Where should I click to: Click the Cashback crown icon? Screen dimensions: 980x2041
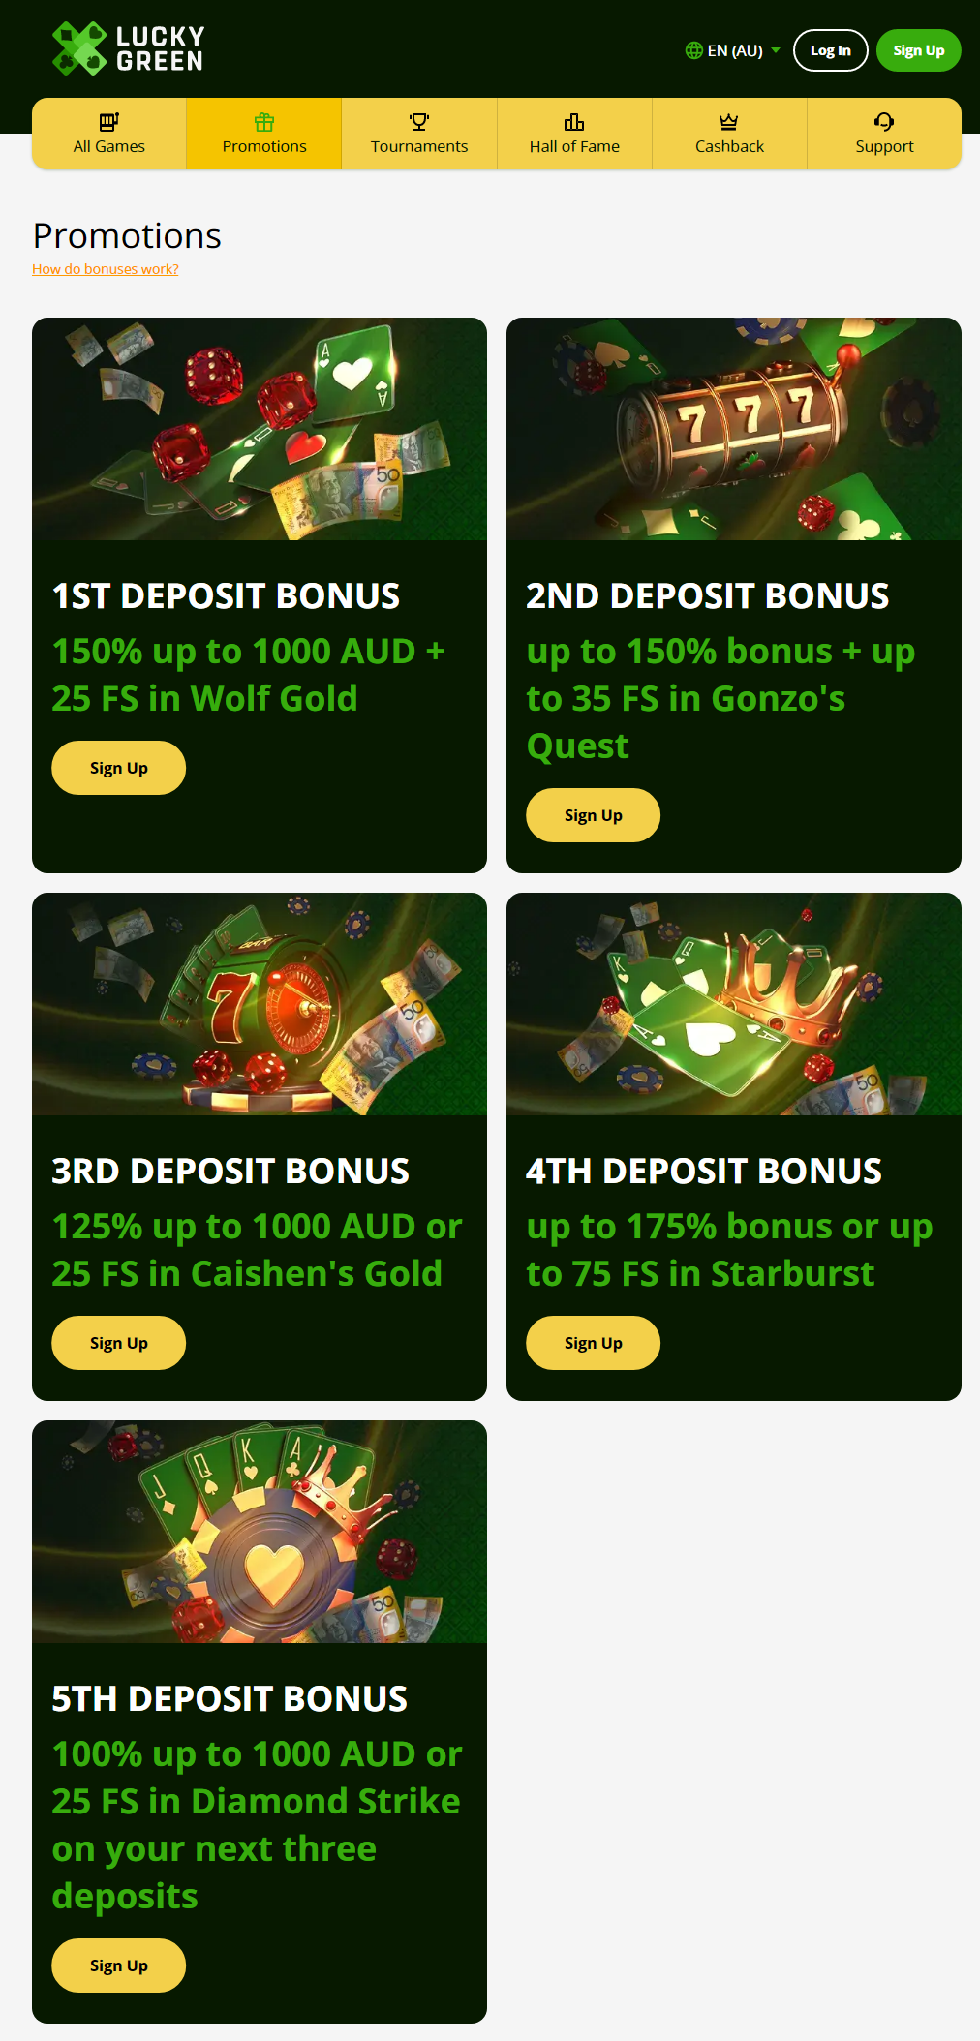point(729,122)
